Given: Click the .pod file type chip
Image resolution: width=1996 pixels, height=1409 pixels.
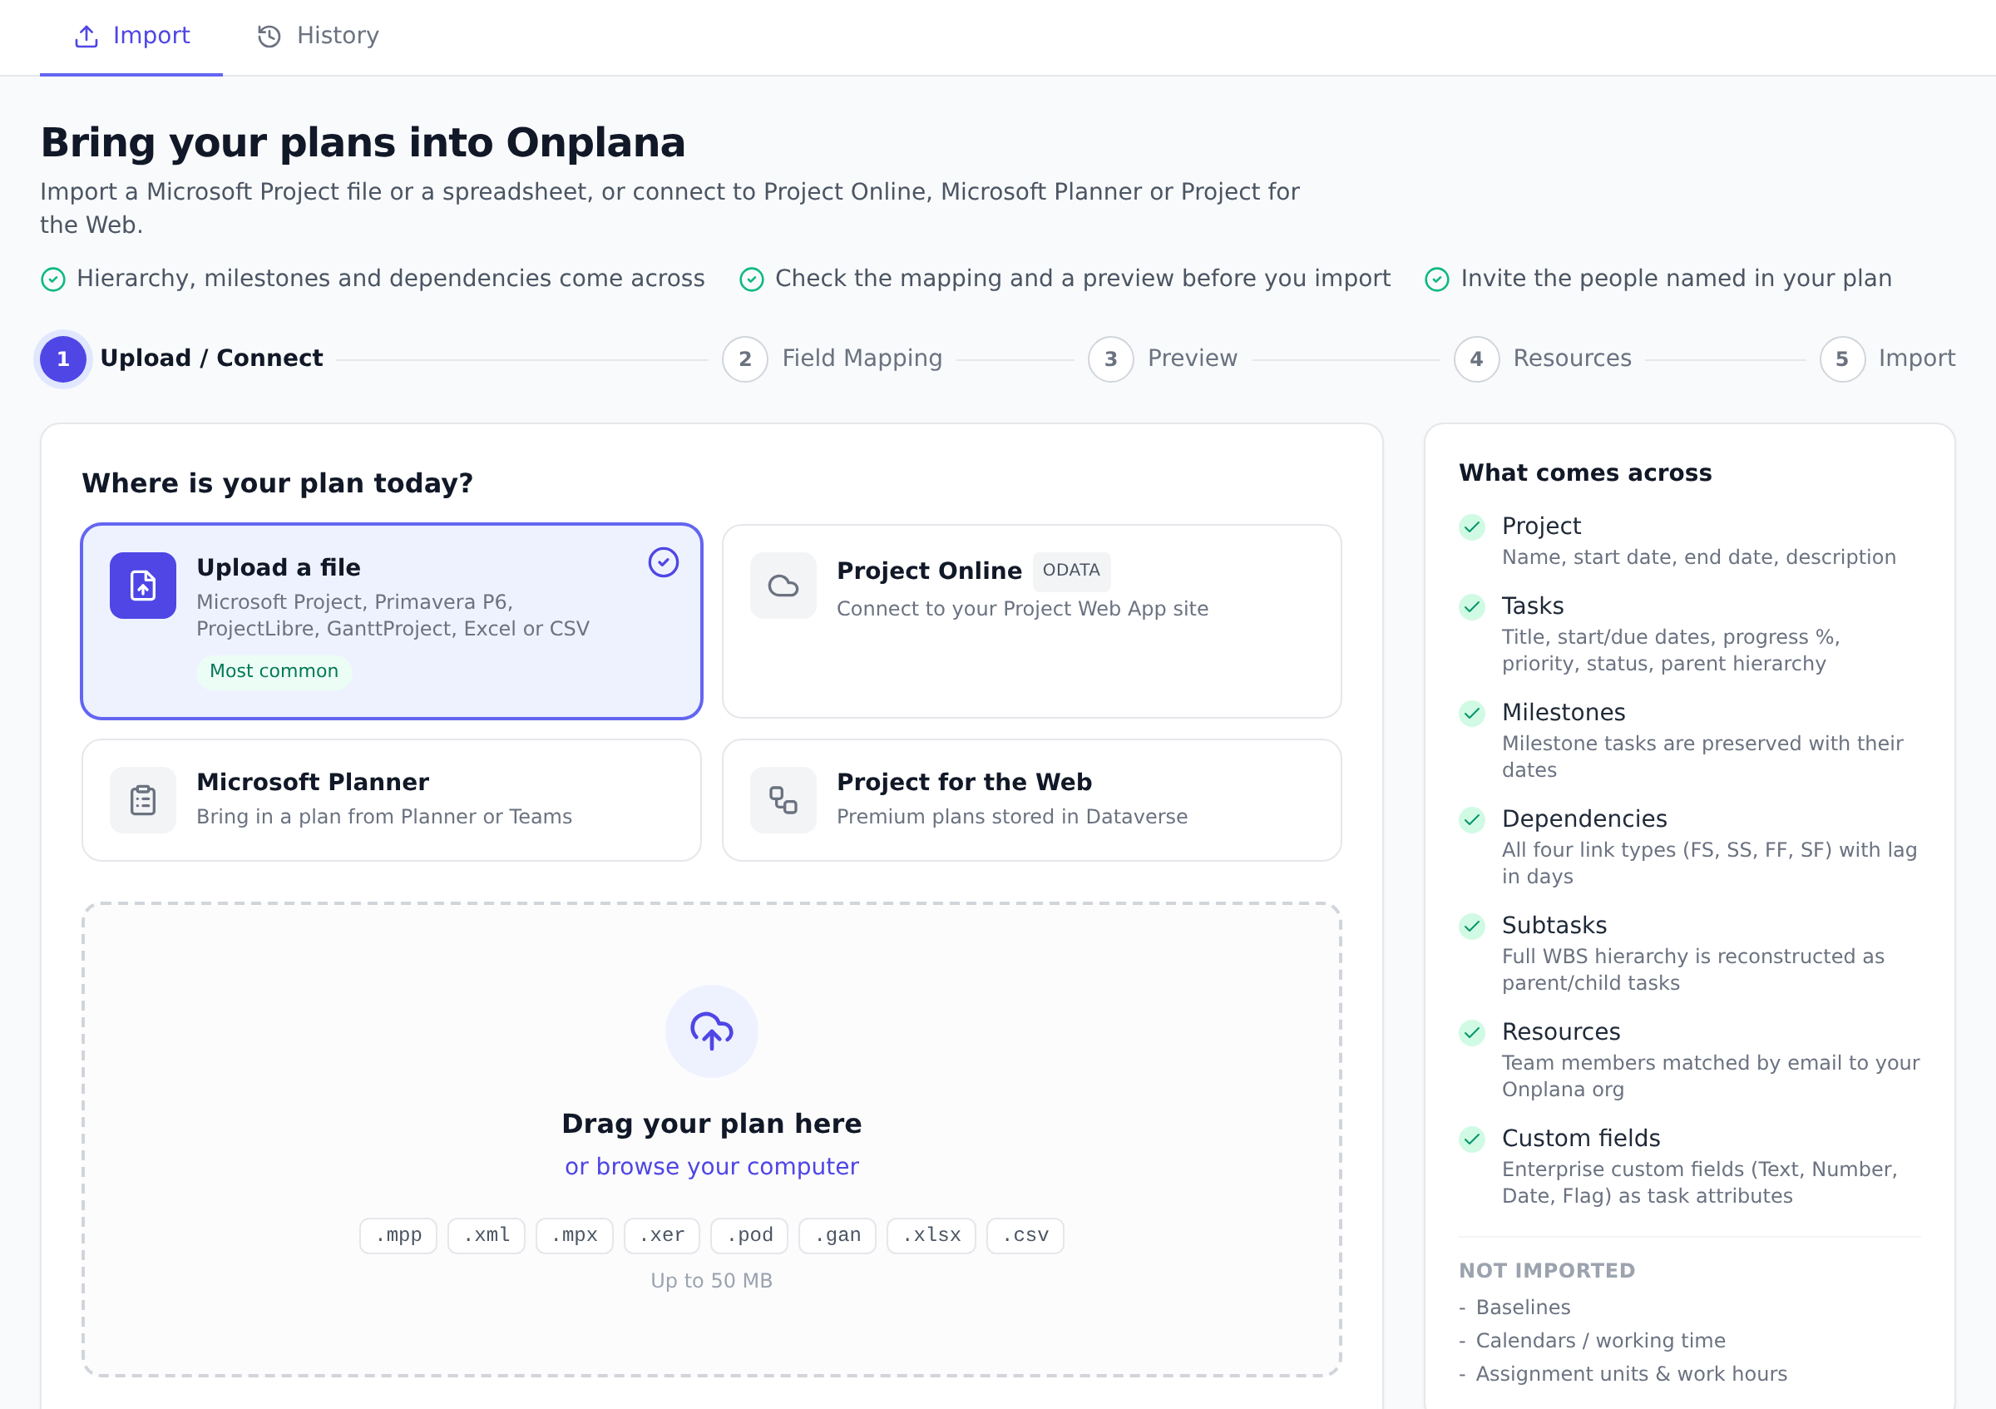Looking at the screenshot, I should coord(749,1235).
